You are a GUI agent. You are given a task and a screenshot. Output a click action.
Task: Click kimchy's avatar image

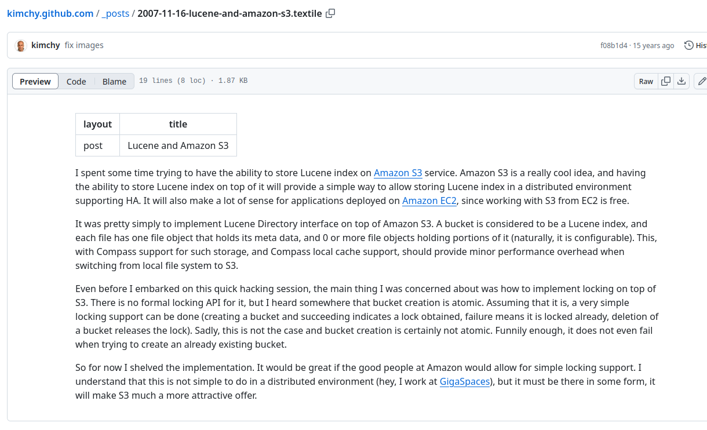pos(21,46)
